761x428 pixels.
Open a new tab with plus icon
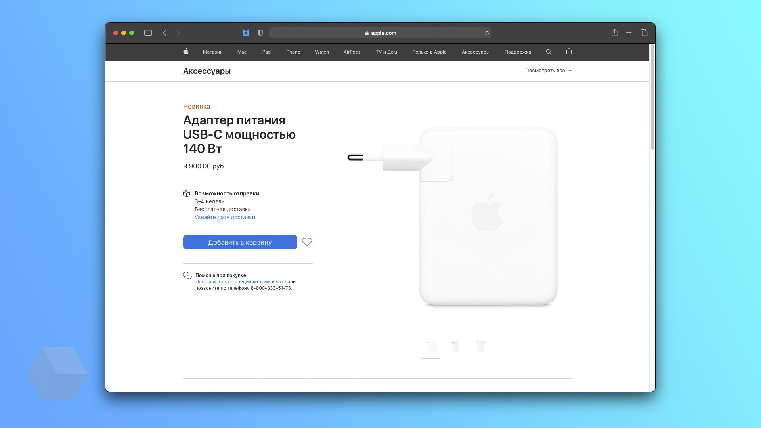coord(629,33)
